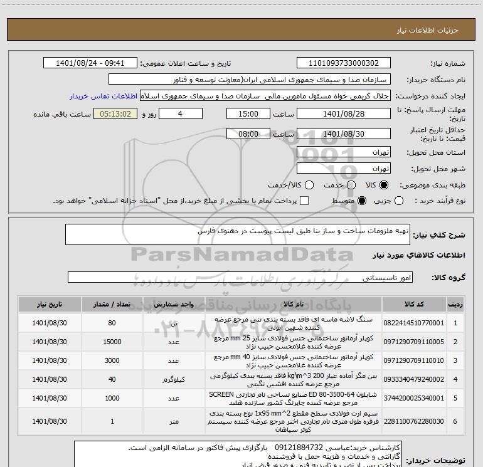Click the delivery province field تهران
The width and height of the screenshot is (483, 467).
tap(344, 152)
